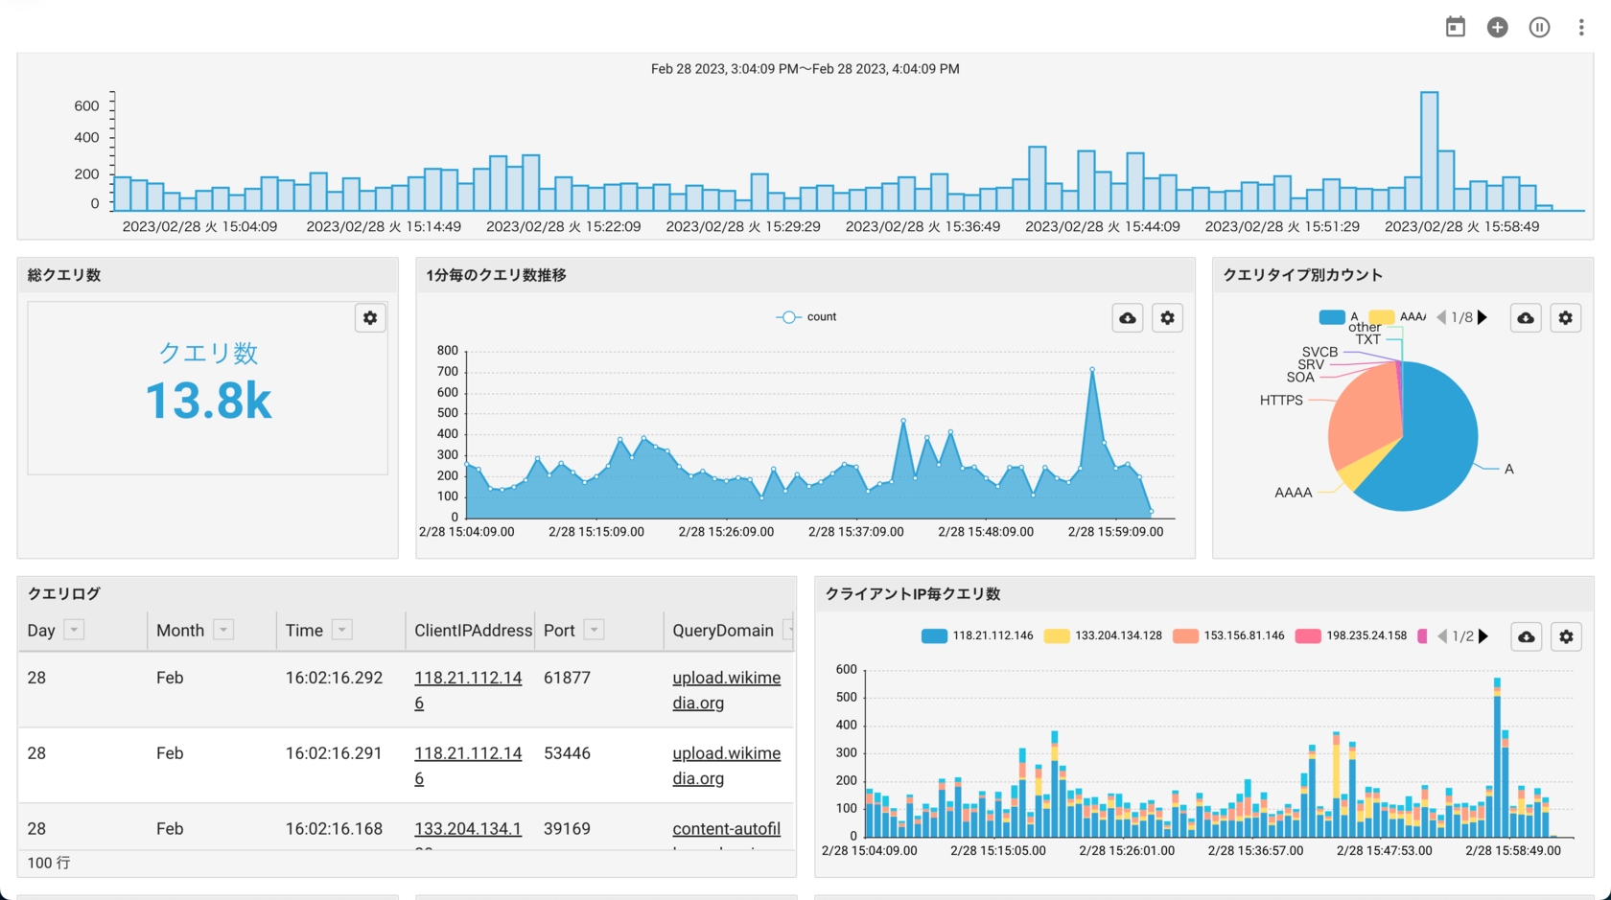The height and width of the screenshot is (900, 1611).
Task: Click port value 39169
Action: (567, 829)
